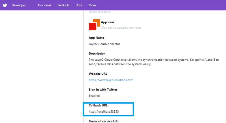Viewport: 226px width, 123px height.
Task: Go to the Docs menu item
Action: pos(79,5)
